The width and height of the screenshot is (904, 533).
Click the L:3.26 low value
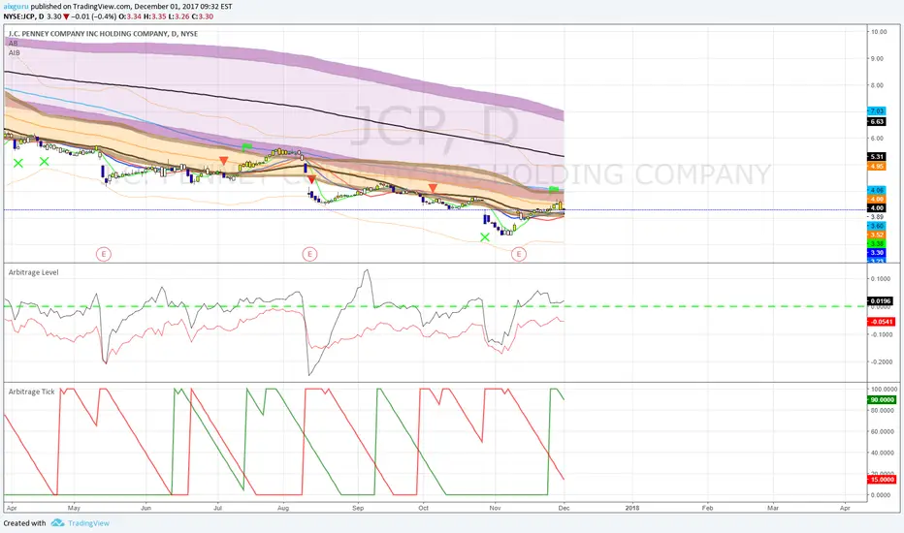178,16
